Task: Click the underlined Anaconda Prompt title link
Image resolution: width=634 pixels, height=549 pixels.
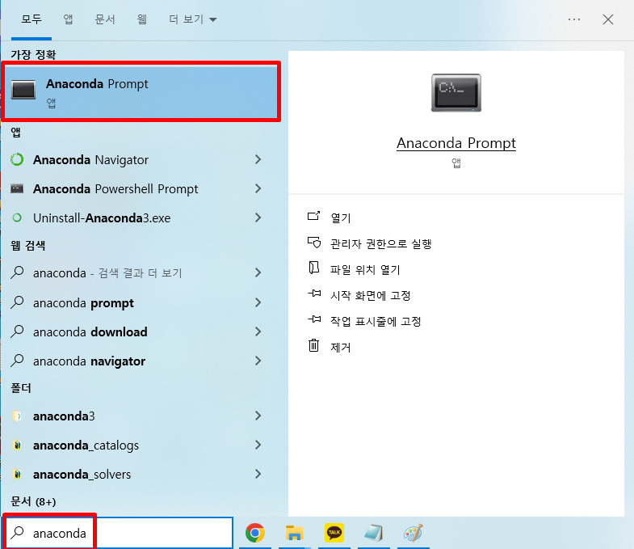Action: pos(456,143)
